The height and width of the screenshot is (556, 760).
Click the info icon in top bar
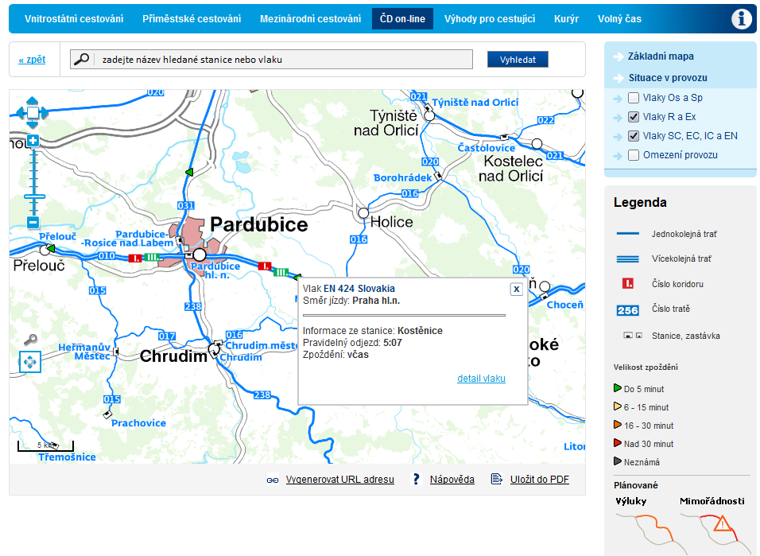[742, 19]
